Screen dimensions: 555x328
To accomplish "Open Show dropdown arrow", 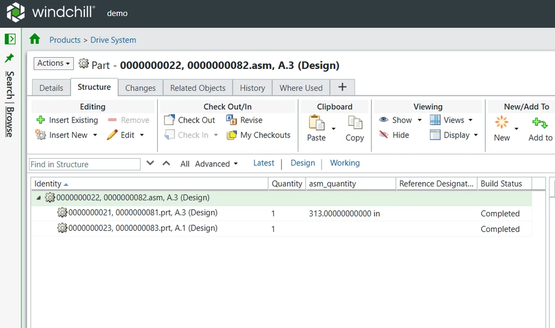I will 420,120.
